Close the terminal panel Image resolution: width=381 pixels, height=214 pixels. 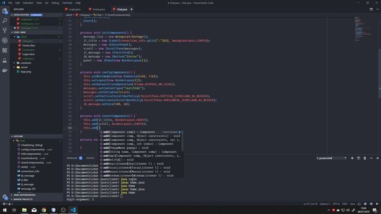coord(377,158)
